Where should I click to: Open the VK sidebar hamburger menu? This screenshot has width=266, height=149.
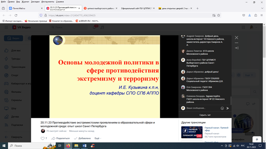pyautogui.click(x=6, y=27)
